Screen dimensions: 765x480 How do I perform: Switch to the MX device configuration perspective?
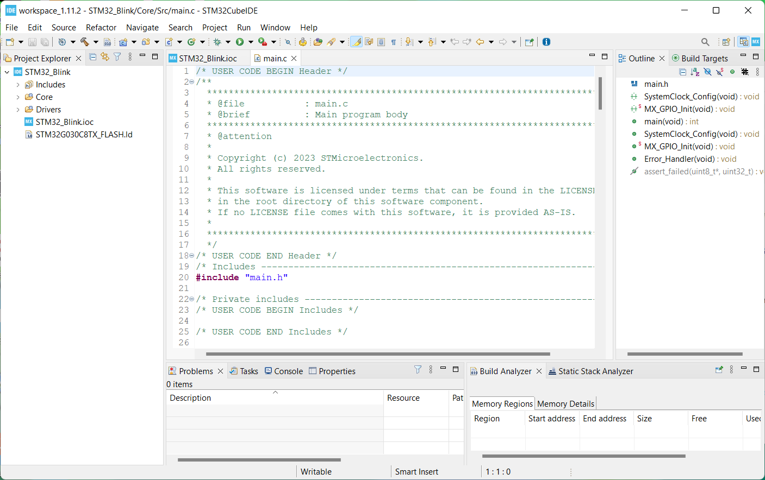point(756,42)
